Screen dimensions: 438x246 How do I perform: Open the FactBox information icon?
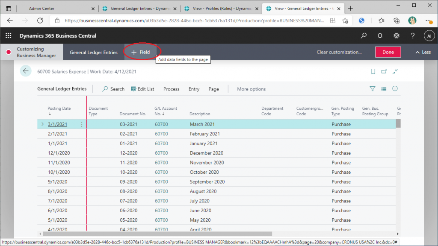pyautogui.click(x=395, y=89)
